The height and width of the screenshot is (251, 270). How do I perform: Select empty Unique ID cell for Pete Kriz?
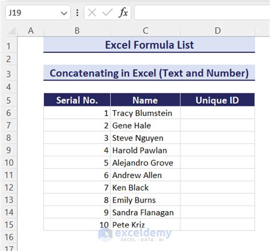pos(218,225)
